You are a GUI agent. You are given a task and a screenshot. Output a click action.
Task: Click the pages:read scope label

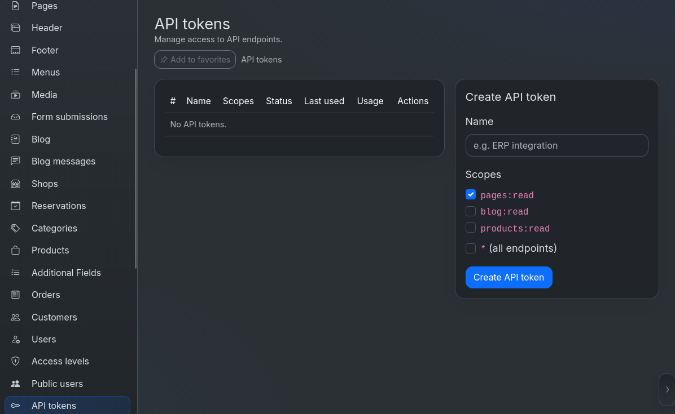(507, 195)
